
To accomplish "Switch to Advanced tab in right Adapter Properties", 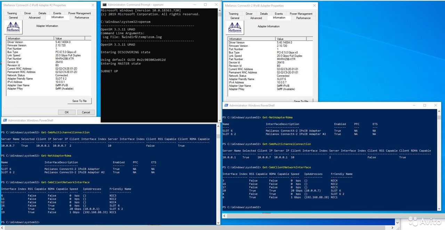I will [256, 18].
